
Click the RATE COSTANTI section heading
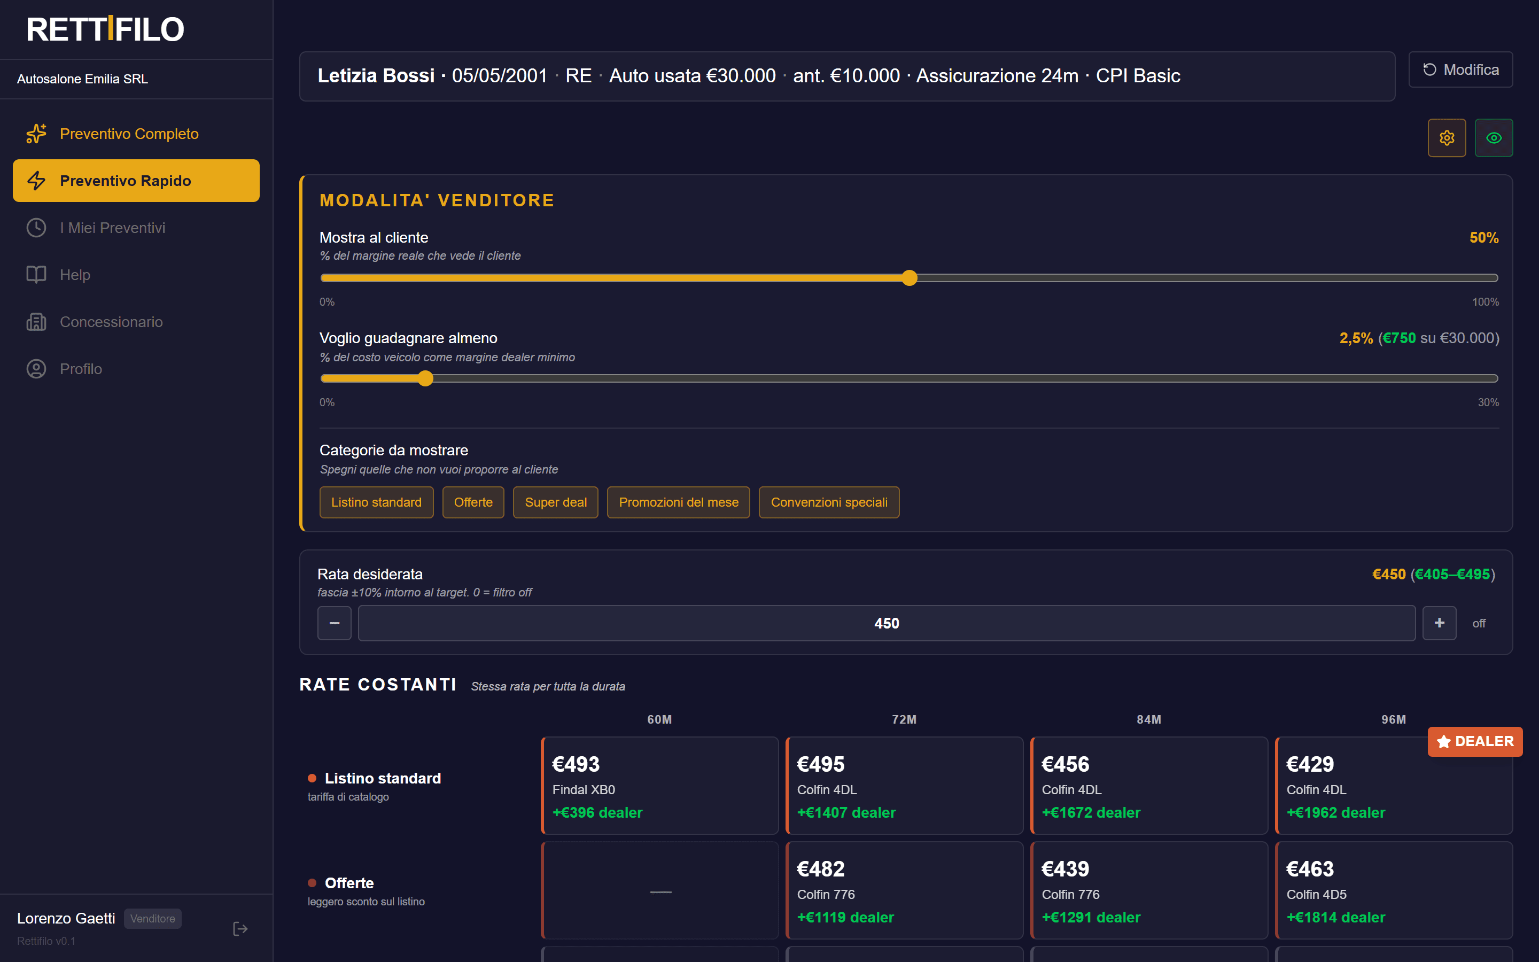click(x=378, y=685)
